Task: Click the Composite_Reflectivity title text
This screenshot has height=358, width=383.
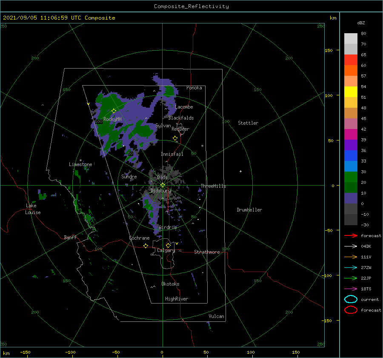Action: point(191,6)
